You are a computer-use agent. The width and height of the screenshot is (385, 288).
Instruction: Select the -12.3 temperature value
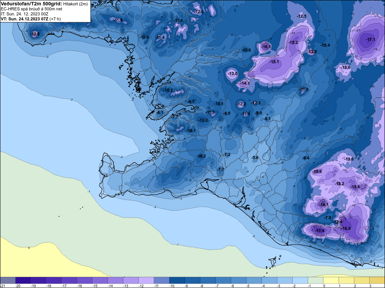256,103
